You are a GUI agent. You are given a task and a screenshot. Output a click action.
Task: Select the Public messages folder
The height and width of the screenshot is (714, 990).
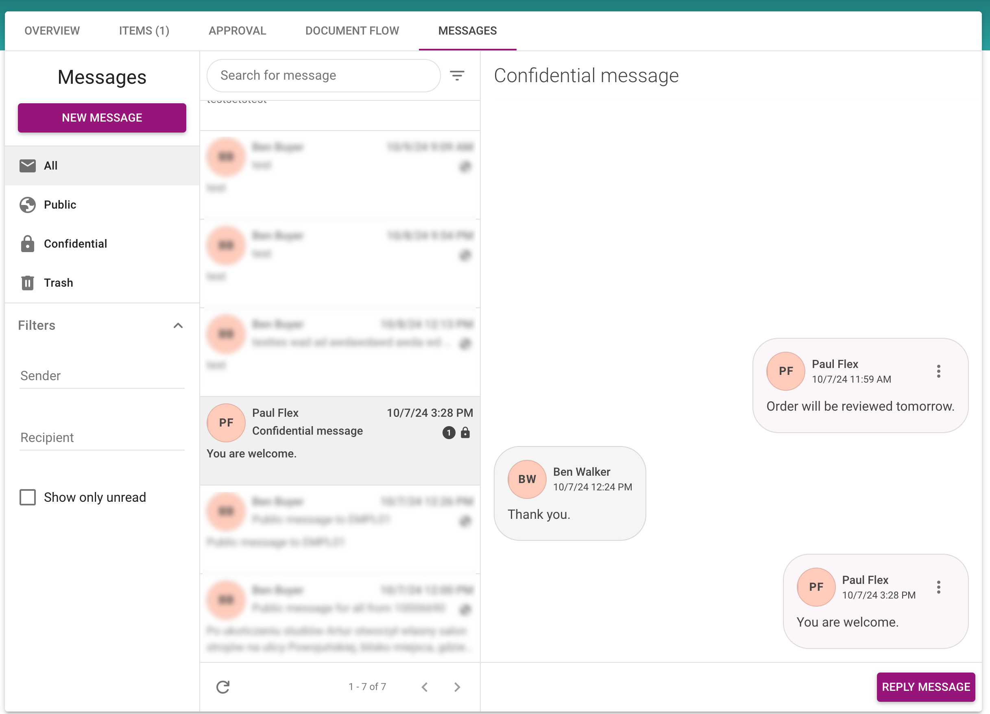60,205
